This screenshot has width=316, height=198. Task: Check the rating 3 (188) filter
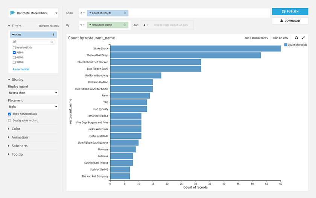tap(14, 62)
